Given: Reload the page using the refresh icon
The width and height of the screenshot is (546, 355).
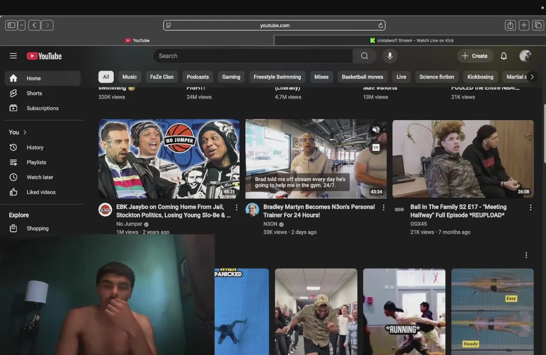Looking at the screenshot, I should [380, 26].
